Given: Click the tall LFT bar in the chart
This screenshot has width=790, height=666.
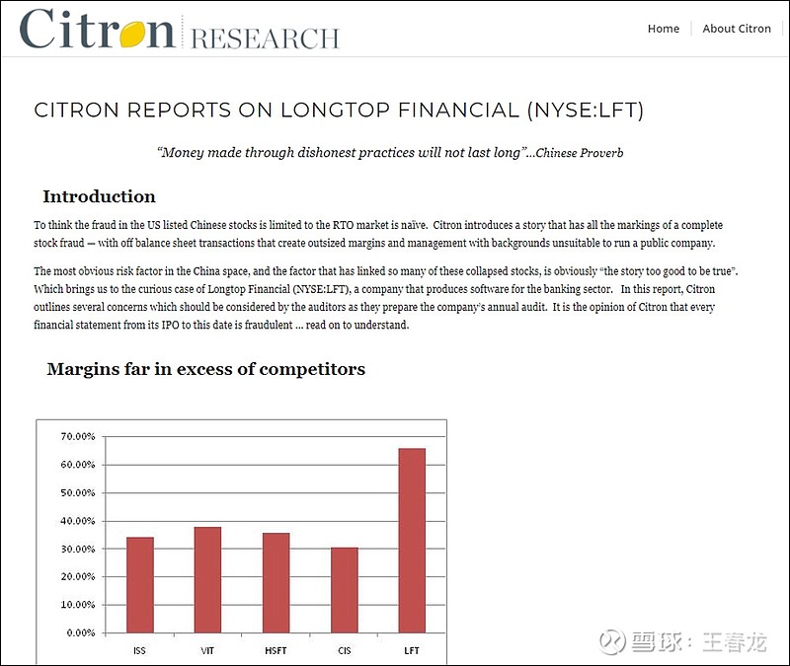Looking at the screenshot, I should 412,541.
